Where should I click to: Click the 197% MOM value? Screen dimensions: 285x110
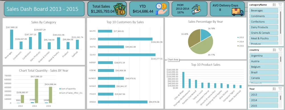point(180,12)
